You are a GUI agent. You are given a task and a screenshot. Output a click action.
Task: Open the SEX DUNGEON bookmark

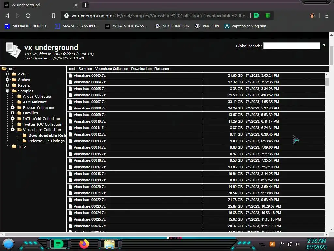(x=172, y=26)
